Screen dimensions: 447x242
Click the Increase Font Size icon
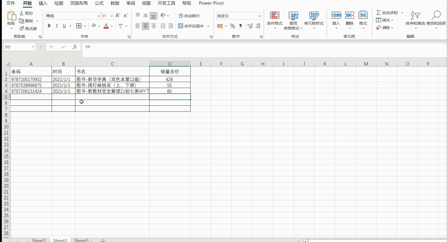[118, 16]
